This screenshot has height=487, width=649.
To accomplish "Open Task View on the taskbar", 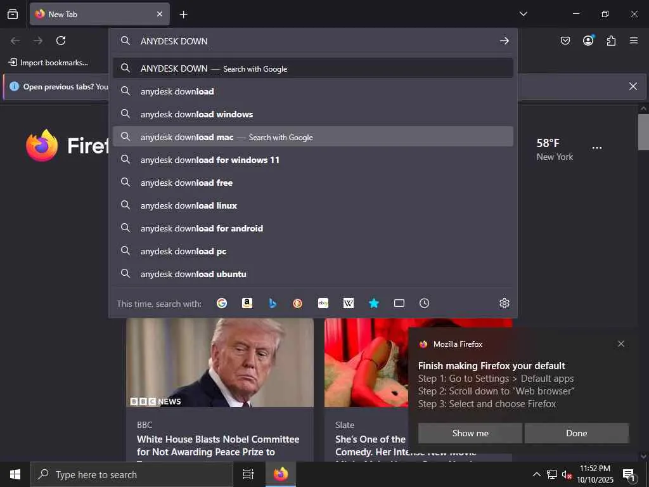I will point(248,474).
